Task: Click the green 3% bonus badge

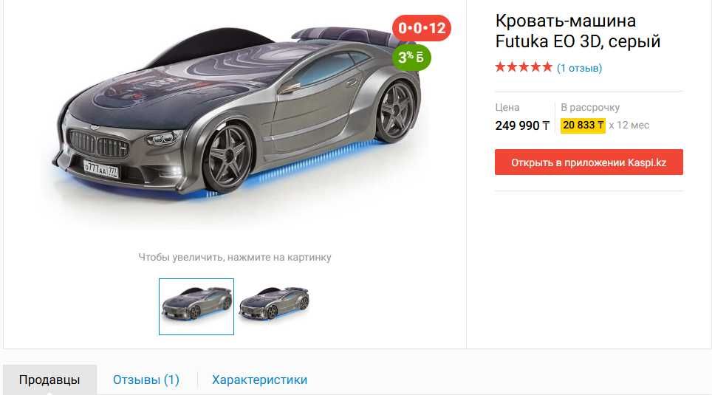Action: pos(411,58)
